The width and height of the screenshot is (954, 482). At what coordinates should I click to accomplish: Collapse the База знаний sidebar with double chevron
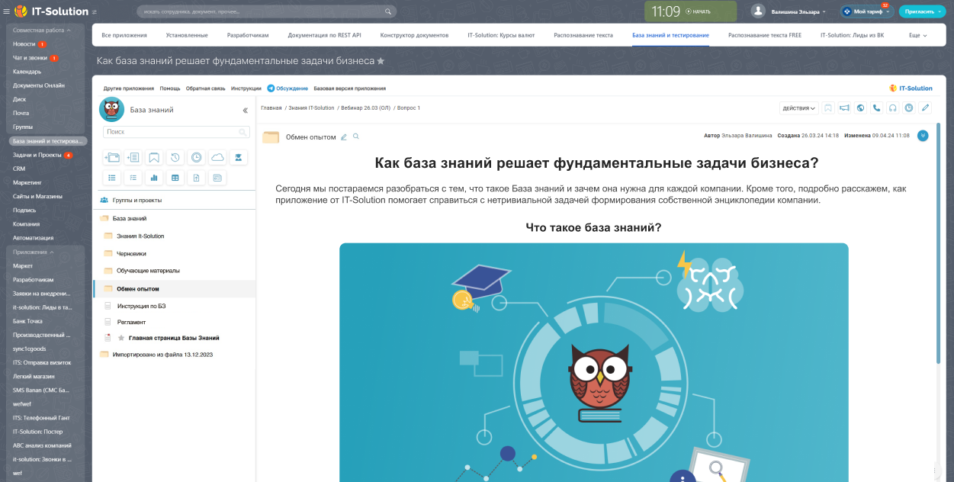[x=245, y=111]
